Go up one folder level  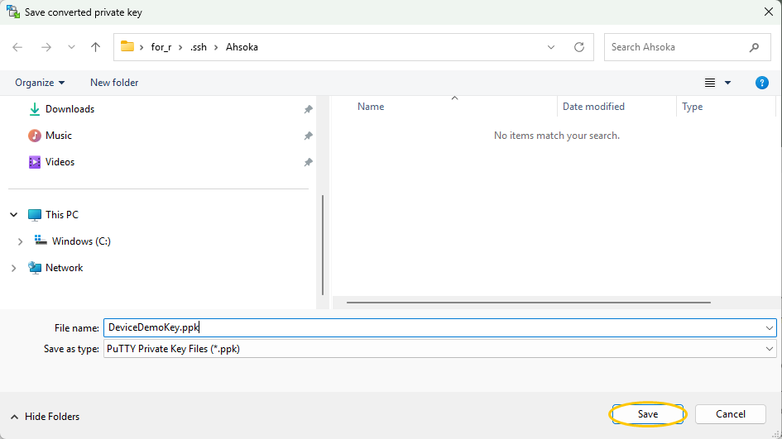tap(95, 47)
